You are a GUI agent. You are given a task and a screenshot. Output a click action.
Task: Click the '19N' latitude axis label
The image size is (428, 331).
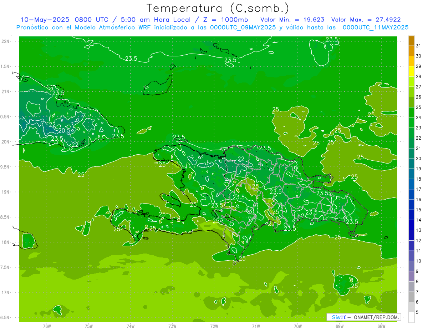point(6,192)
